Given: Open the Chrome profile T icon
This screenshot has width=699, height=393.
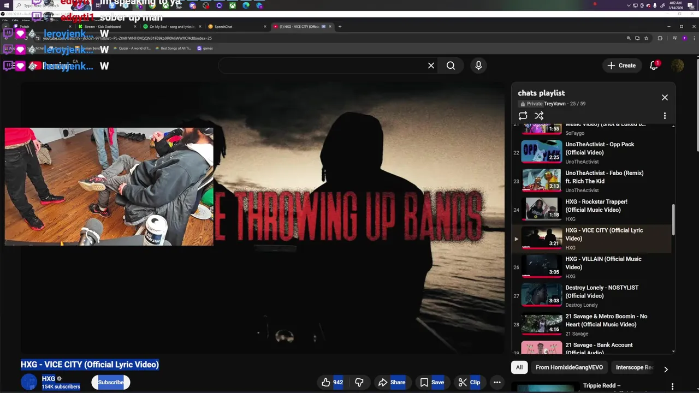Looking at the screenshot, I should coord(684,38).
